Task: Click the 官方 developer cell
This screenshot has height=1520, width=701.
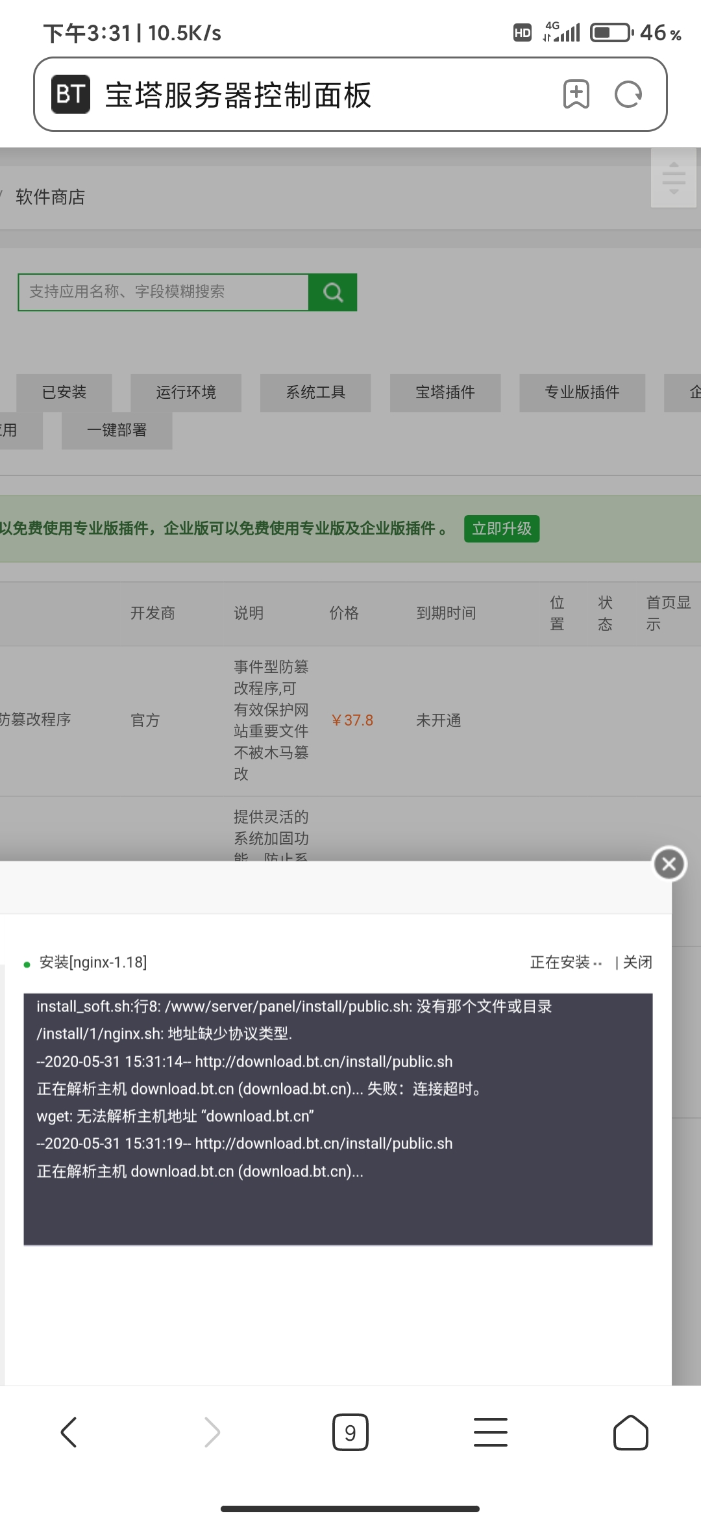Action: click(x=145, y=720)
